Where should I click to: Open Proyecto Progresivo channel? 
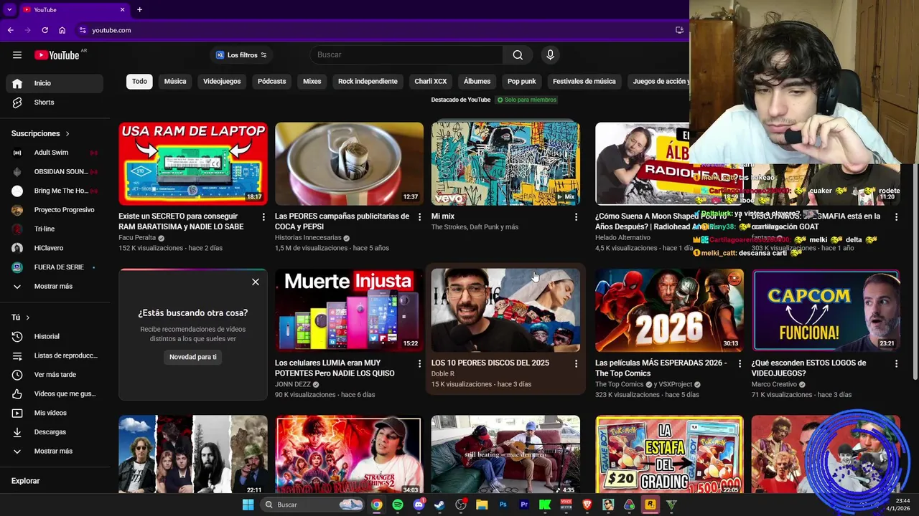pos(55,210)
